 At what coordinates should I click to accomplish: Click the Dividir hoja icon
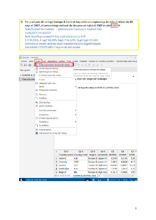pos(37,68)
